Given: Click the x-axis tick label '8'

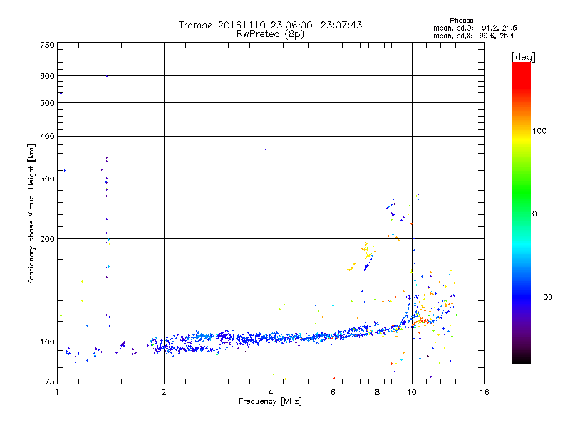Looking at the screenshot, I should [378, 392].
